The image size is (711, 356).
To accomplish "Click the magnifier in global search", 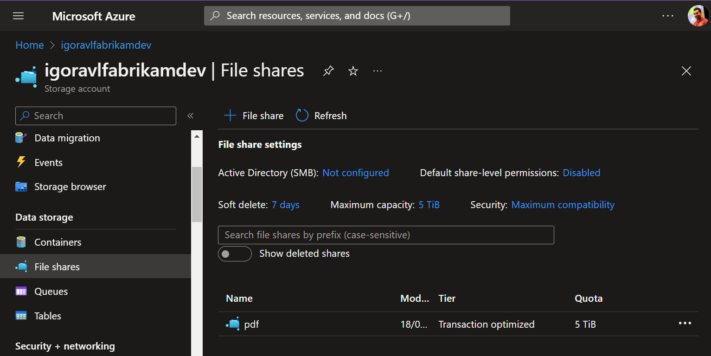I will click(x=215, y=16).
